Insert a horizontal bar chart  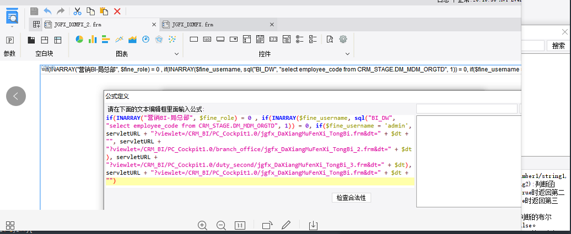pos(106,39)
